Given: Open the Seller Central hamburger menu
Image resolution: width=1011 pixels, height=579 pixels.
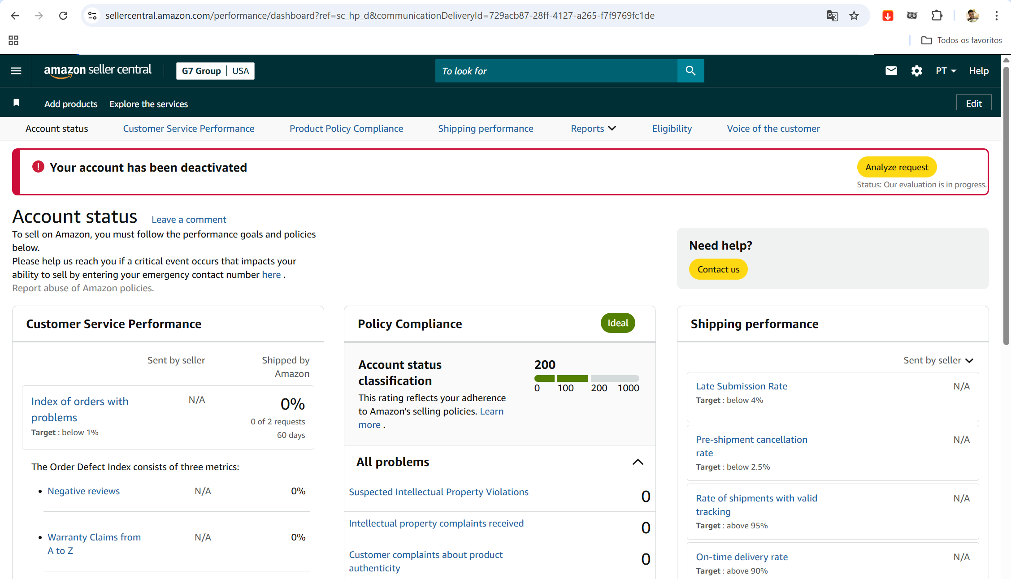Looking at the screenshot, I should tap(16, 71).
